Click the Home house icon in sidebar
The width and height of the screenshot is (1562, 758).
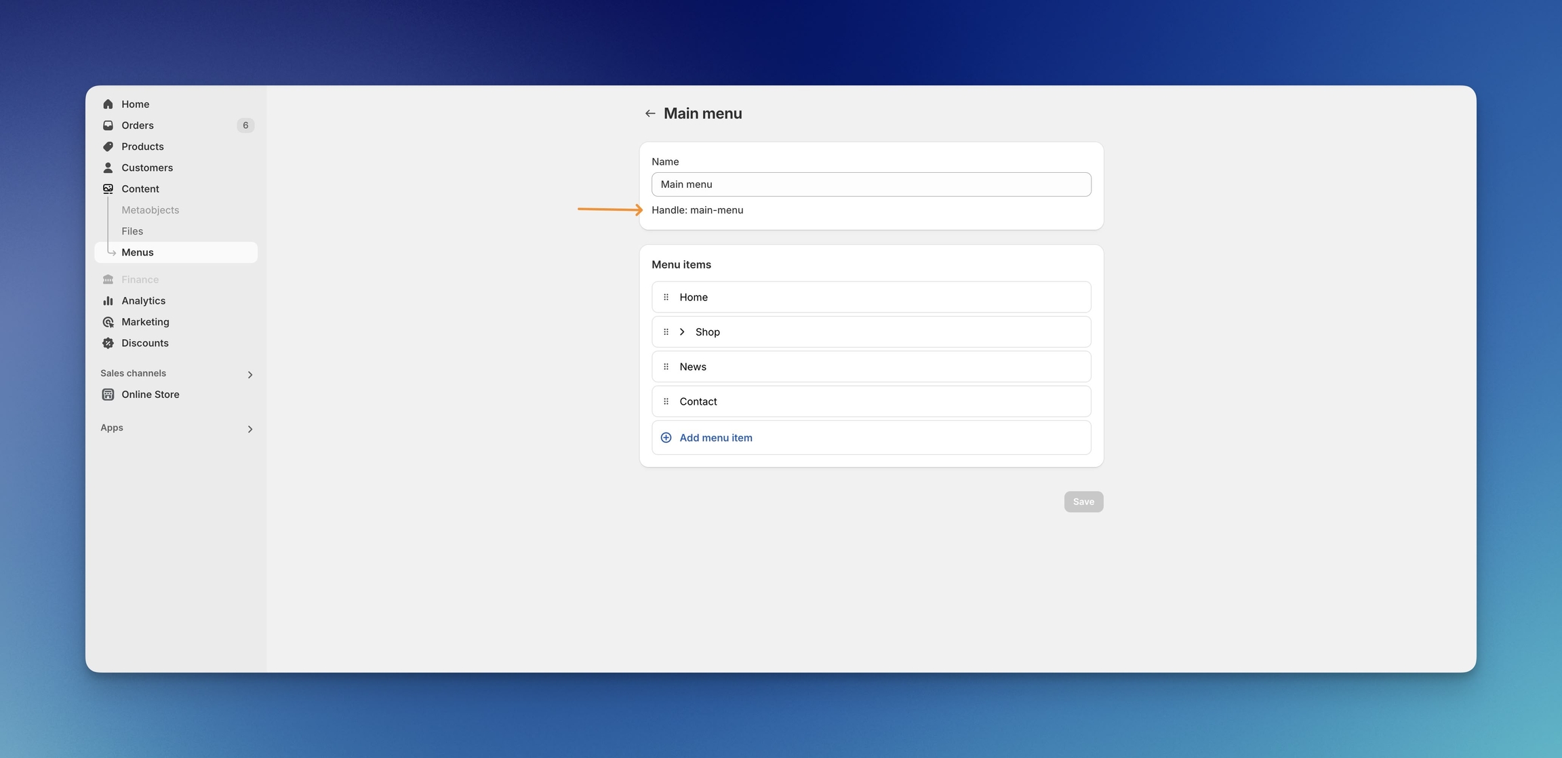[108, 104]
